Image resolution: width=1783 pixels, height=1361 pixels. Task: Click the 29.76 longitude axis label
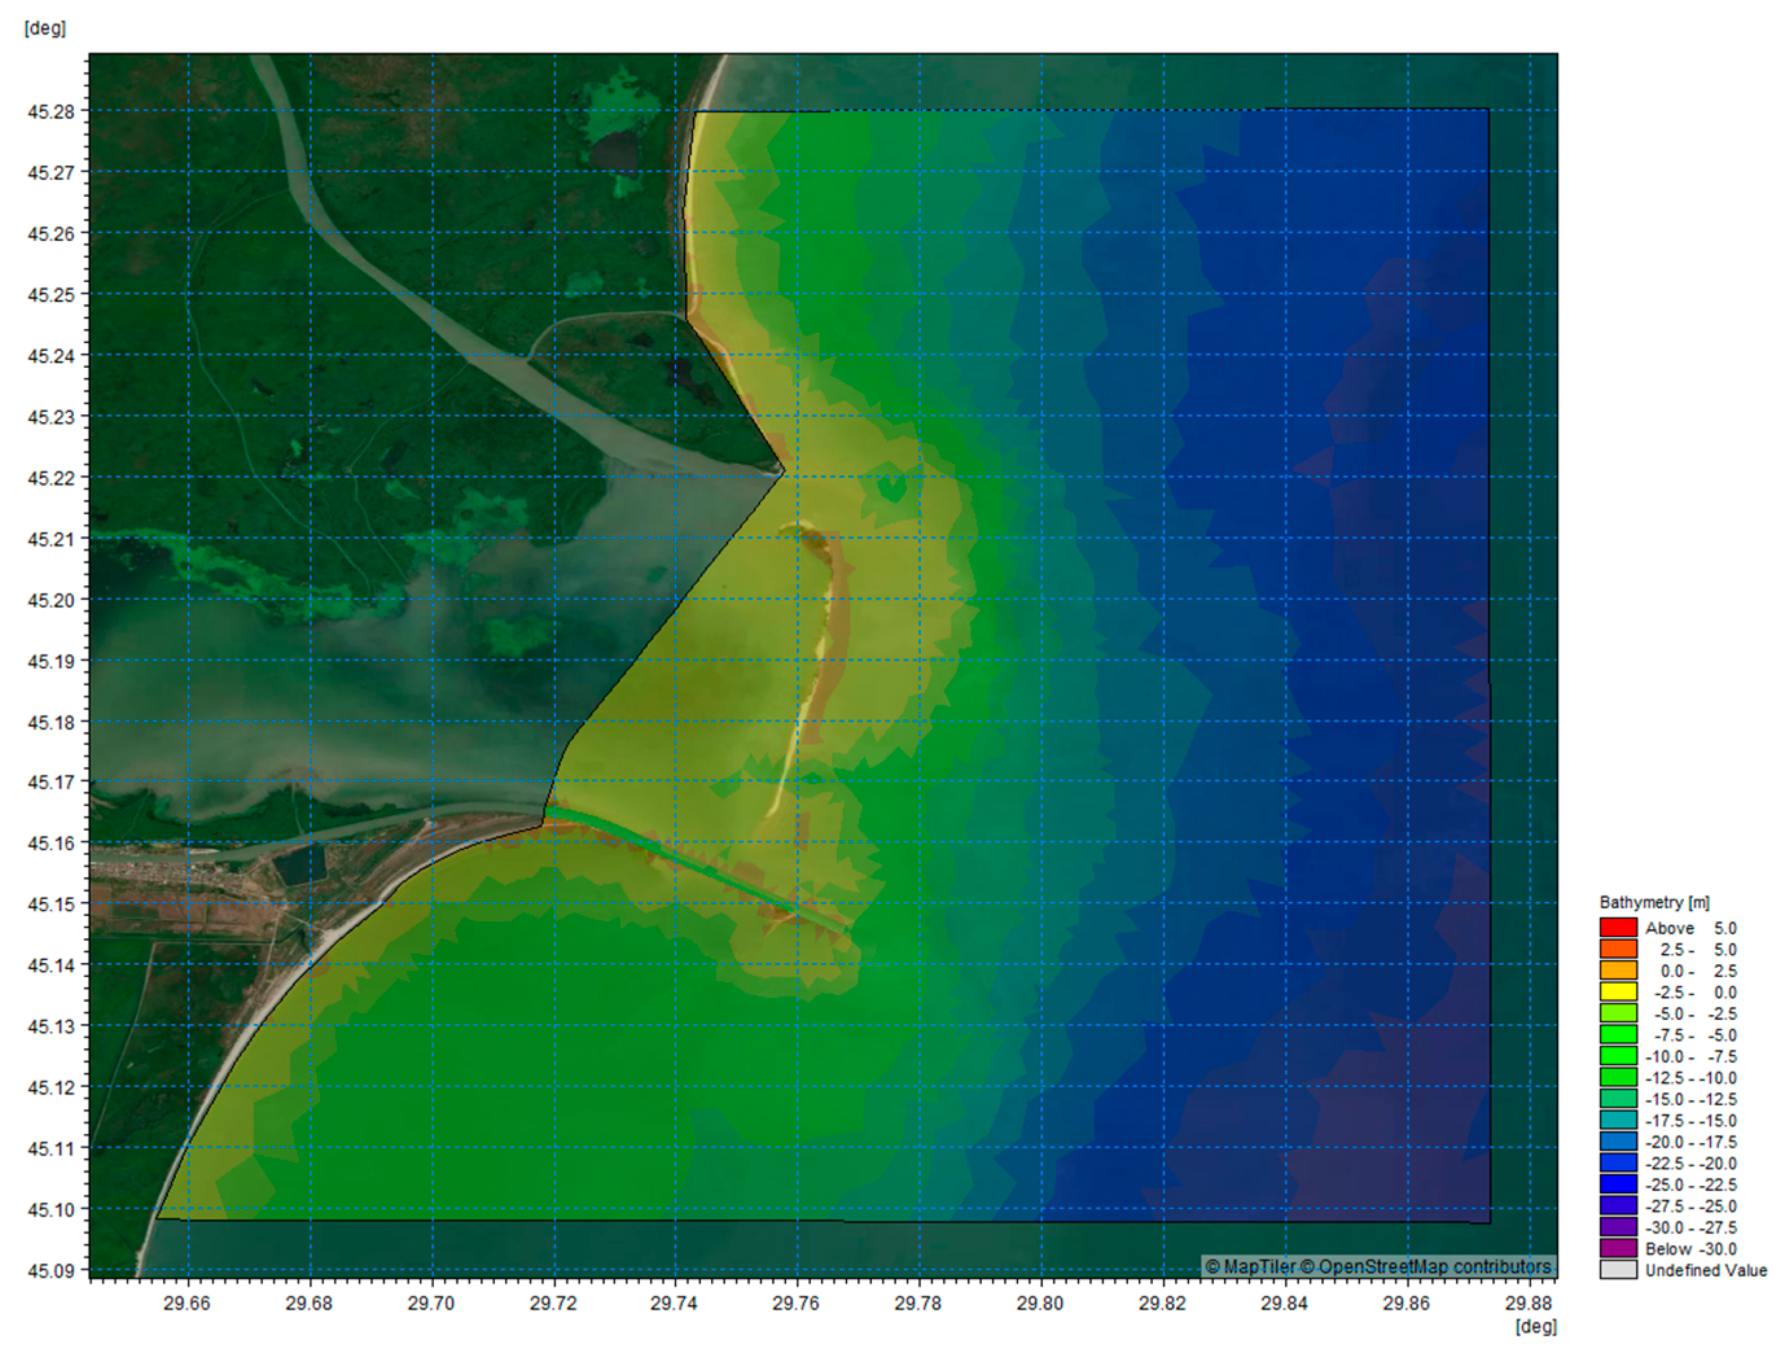click(796, 1303)
